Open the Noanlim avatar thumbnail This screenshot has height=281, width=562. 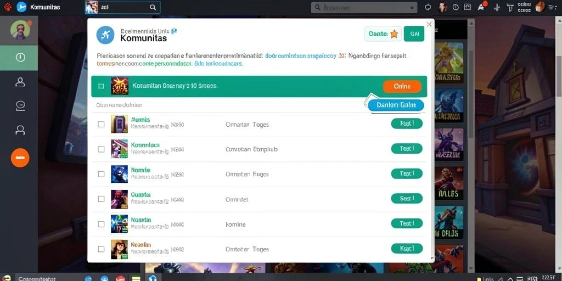(119, 249)
